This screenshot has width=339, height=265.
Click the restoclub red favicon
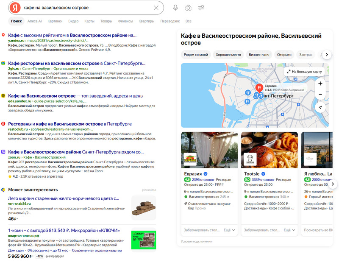pos(3,124)
